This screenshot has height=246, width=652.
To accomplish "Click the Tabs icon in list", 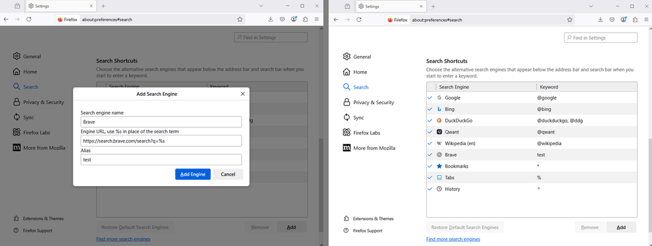I will point(439,178).
